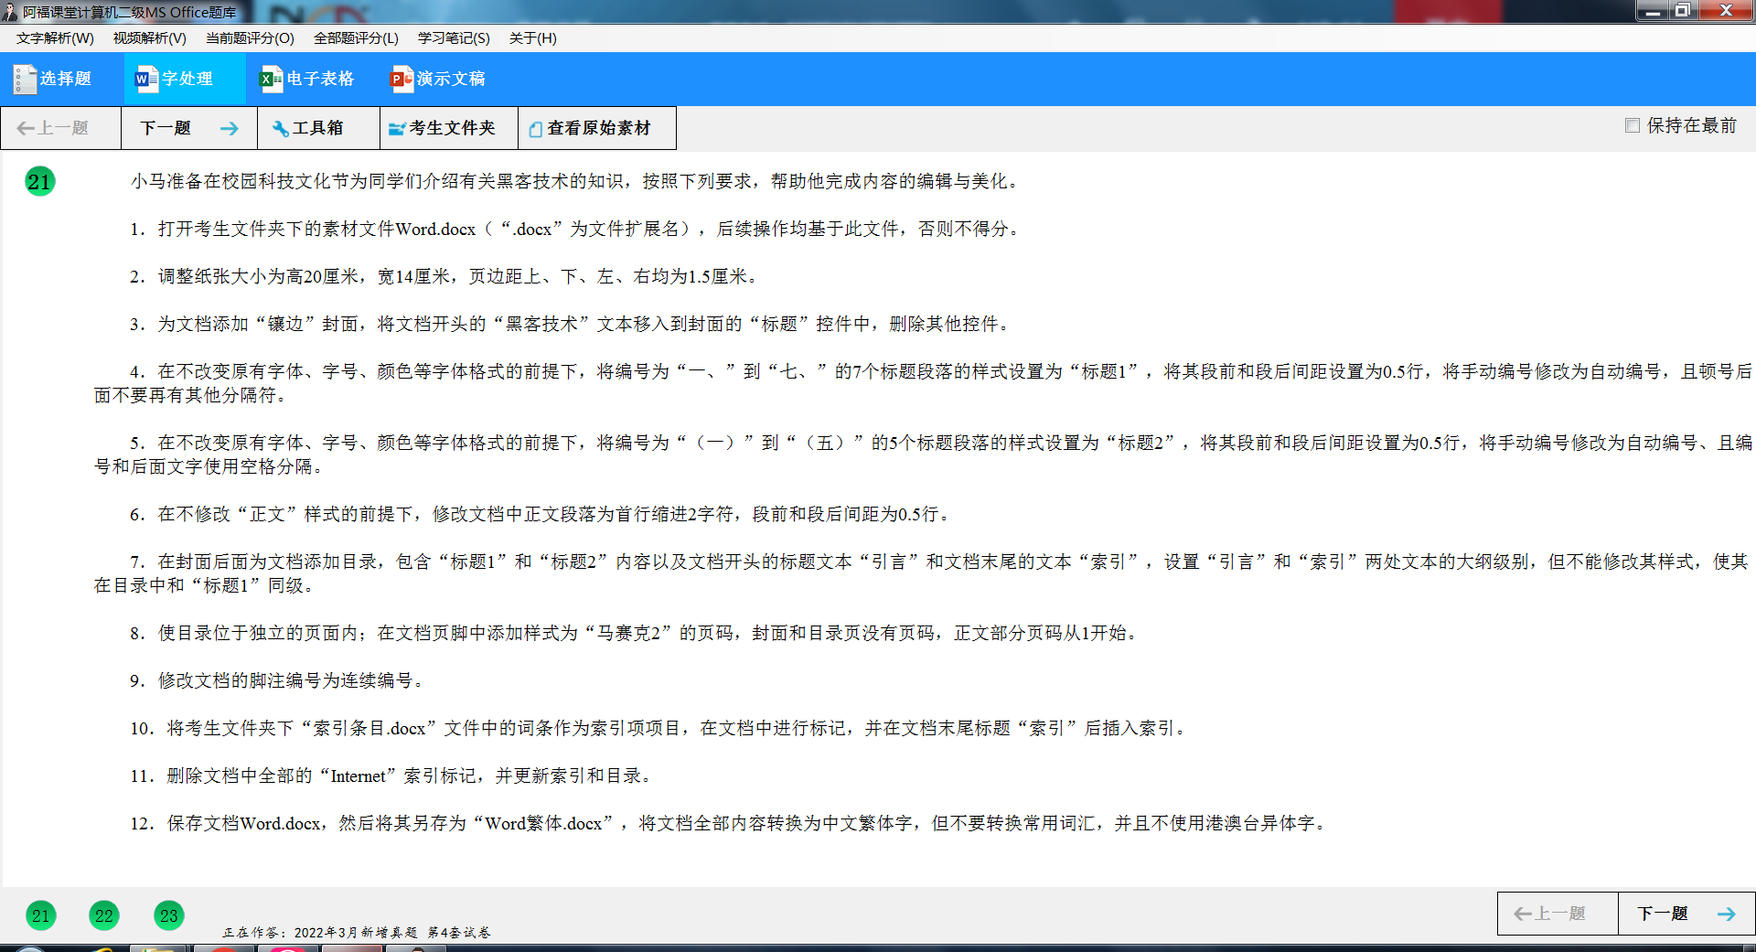Click bottom-right 下一题 navigation button
Screen dimensions: 1756x952
[1668, 913]
